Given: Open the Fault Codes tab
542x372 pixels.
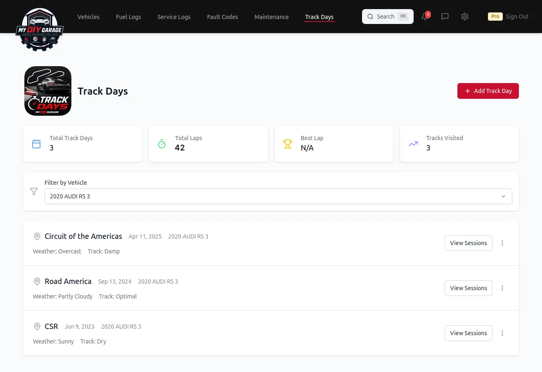Looking at the screenshot, I should [222, 17].
